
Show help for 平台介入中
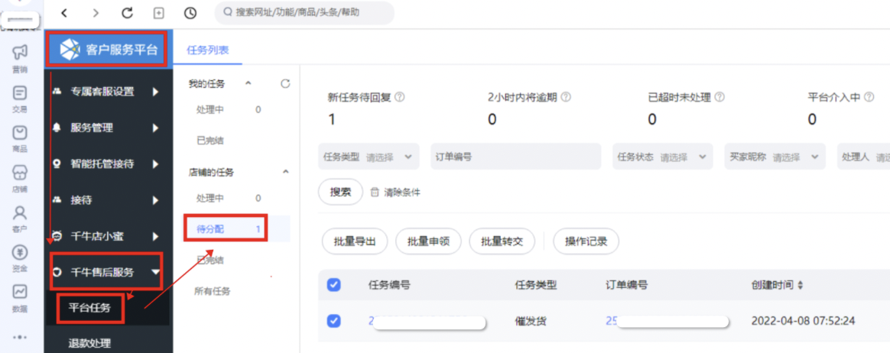[x=869, y=97]
